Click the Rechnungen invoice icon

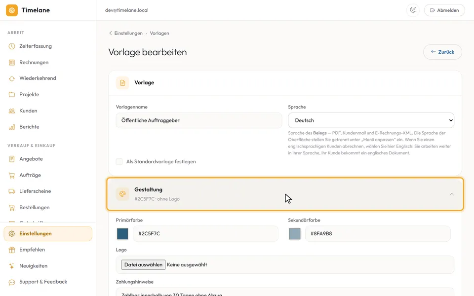[12, 63]
